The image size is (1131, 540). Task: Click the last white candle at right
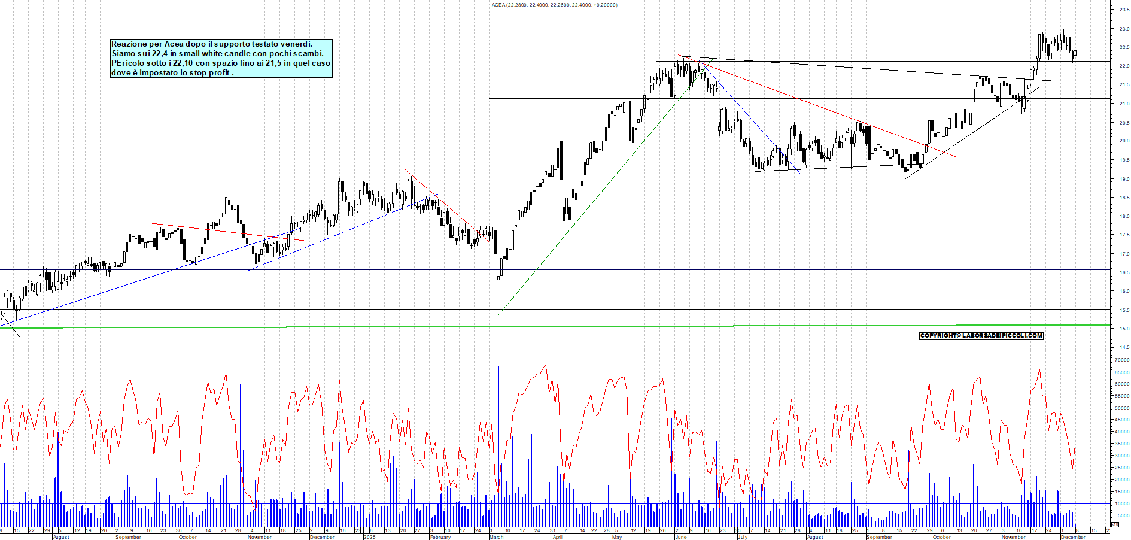(x=1075, y=53)
